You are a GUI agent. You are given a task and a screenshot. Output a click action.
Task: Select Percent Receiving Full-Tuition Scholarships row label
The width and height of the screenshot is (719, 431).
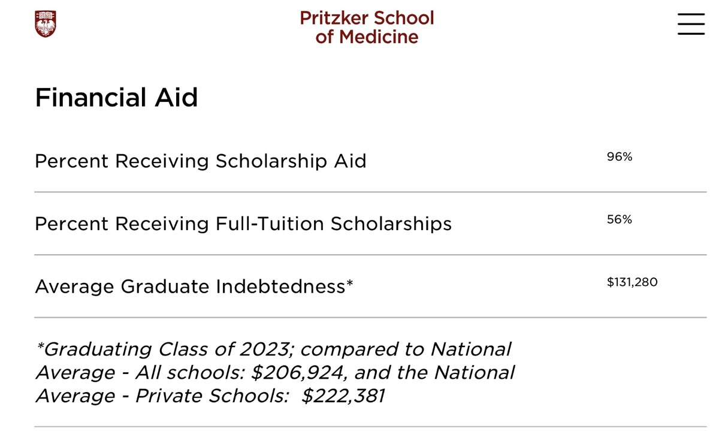click(243, 224)
